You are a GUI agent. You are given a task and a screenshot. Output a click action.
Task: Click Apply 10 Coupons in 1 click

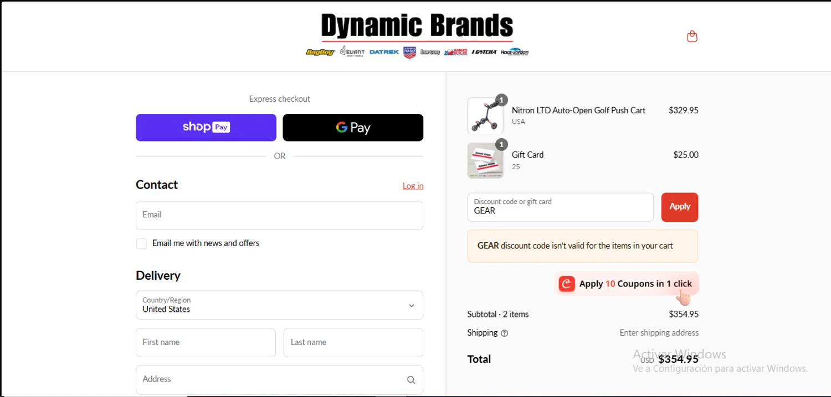[x=627, y=284]
